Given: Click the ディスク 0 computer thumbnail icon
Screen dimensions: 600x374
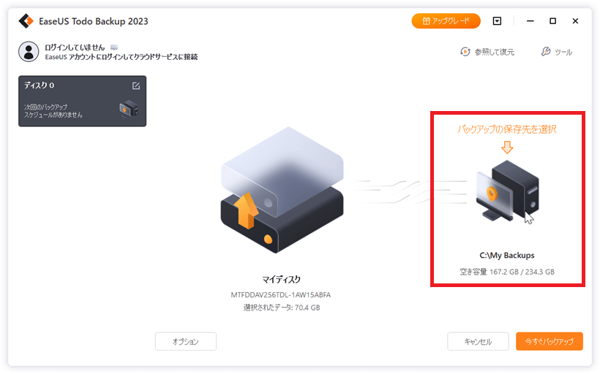Looking at the screenshot, I should click(129, 109).
